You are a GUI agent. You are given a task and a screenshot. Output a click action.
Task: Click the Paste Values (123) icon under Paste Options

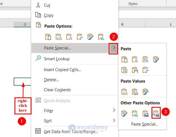(x=58, y=37)
